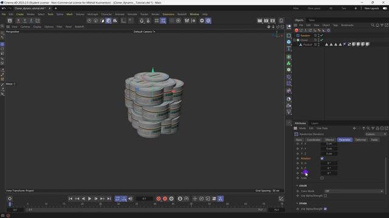Activate highlighted Model mode icon in toolbar
The image size is (389, 218).
(x=109, y=21)
